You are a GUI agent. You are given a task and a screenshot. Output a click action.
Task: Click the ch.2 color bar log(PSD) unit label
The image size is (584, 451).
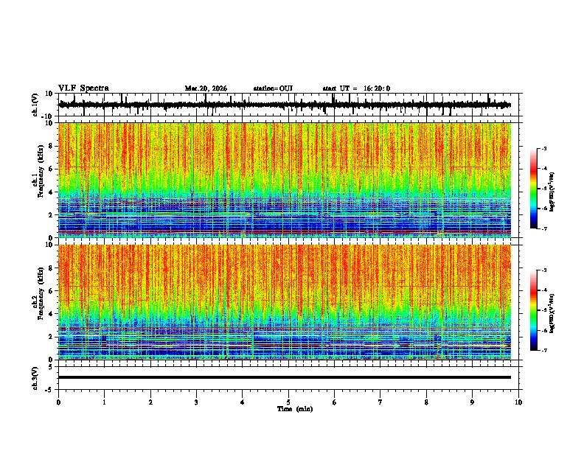553,313
